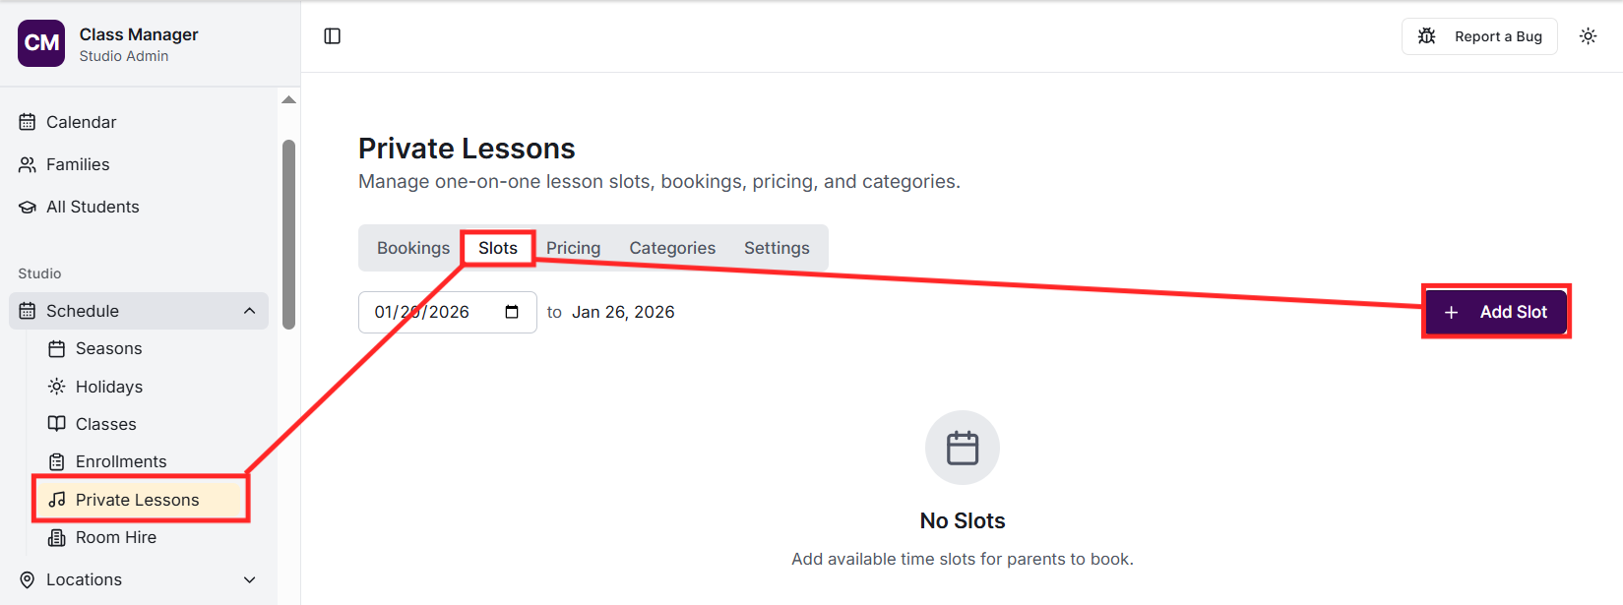Image resolution: width=1623 pixels, height=605 pixels.
Task: Click the sidebar collapse panel icon
Action: click(x=333, y=36)
